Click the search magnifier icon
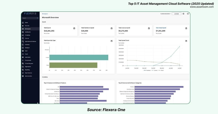This screenshot has height=114, width=218. [x=38, y=18]
